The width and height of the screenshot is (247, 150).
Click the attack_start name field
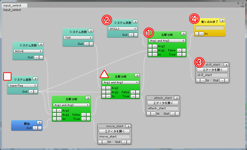(x=163, y=108)
